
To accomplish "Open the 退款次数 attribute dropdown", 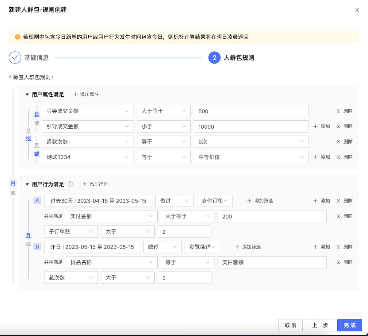I will [88, 142].
